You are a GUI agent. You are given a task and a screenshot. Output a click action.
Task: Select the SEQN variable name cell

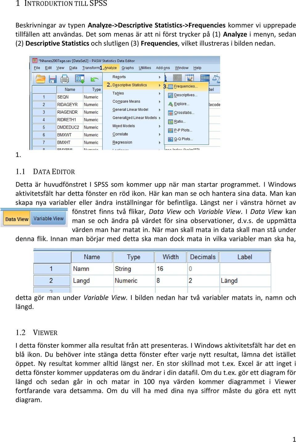70,97
